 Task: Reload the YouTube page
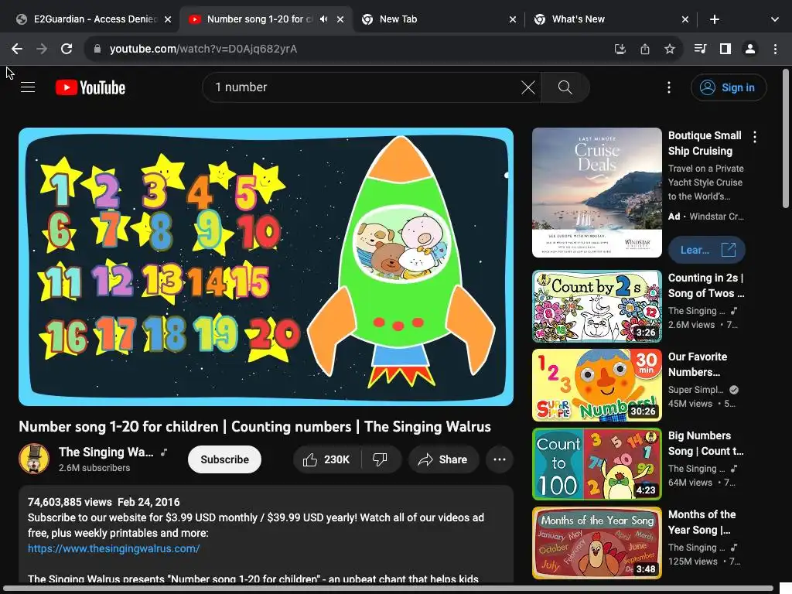point(67,49)
